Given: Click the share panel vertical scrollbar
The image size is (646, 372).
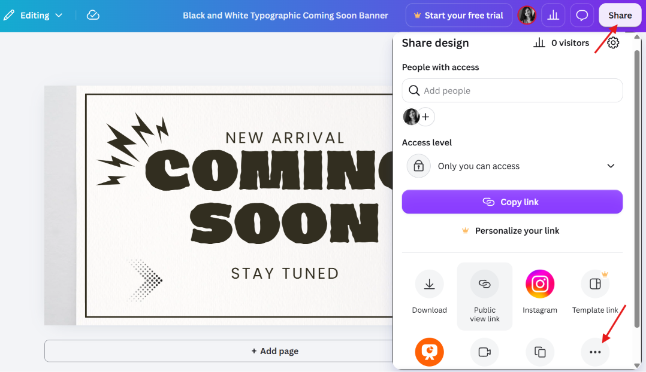Looking at the screenshot, I should click(637, 189).
